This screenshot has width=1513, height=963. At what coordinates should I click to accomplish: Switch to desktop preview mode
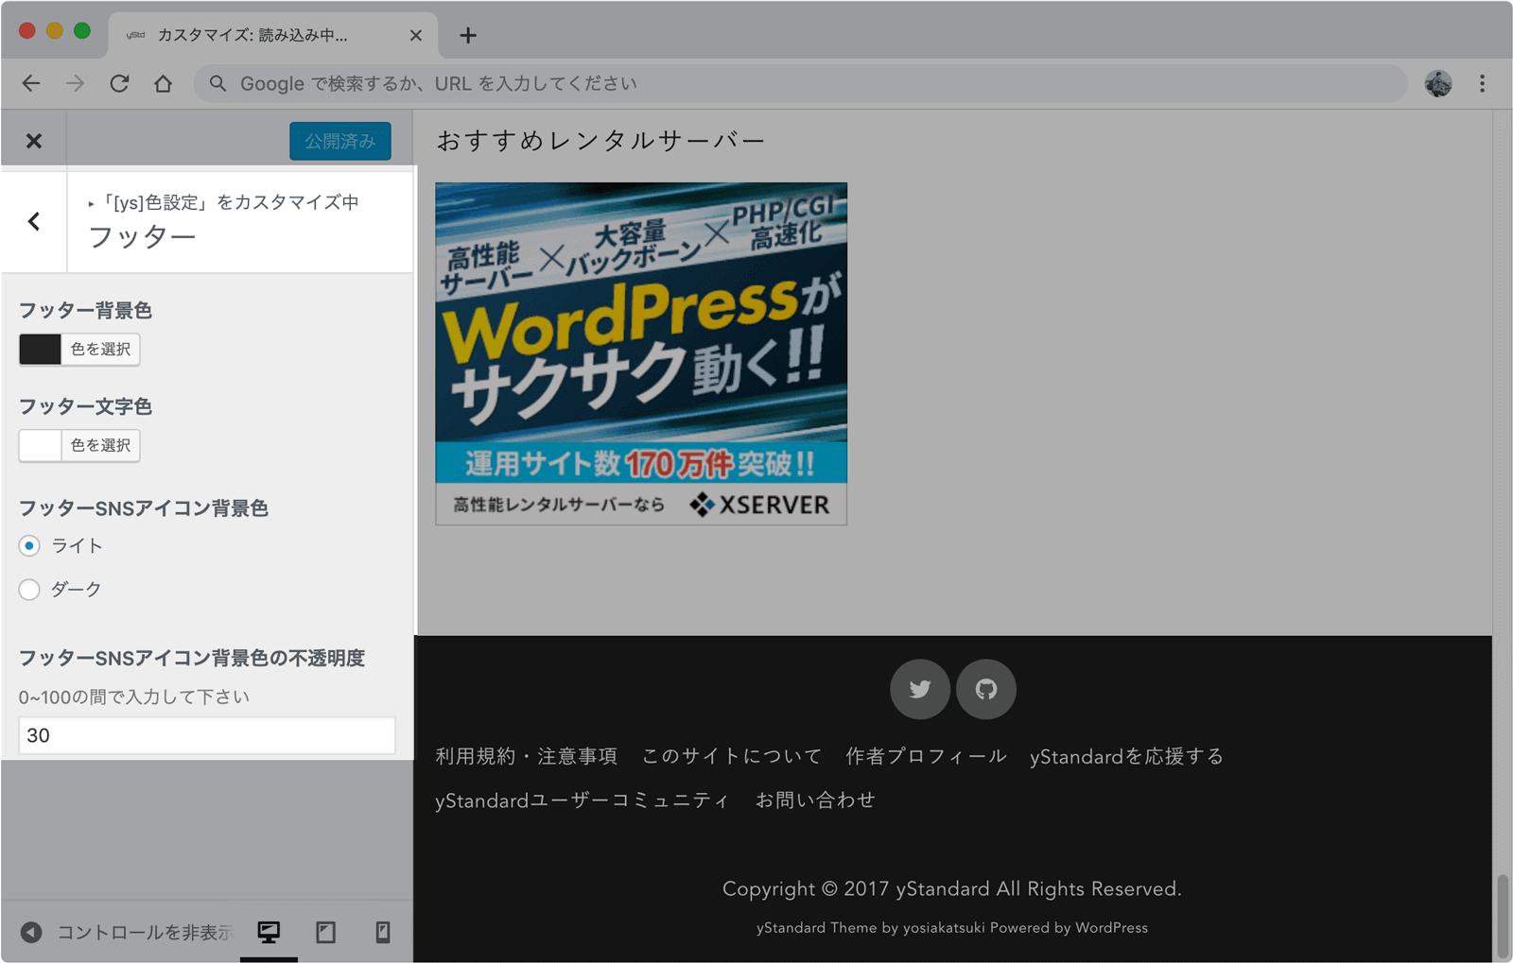point(269,933)
